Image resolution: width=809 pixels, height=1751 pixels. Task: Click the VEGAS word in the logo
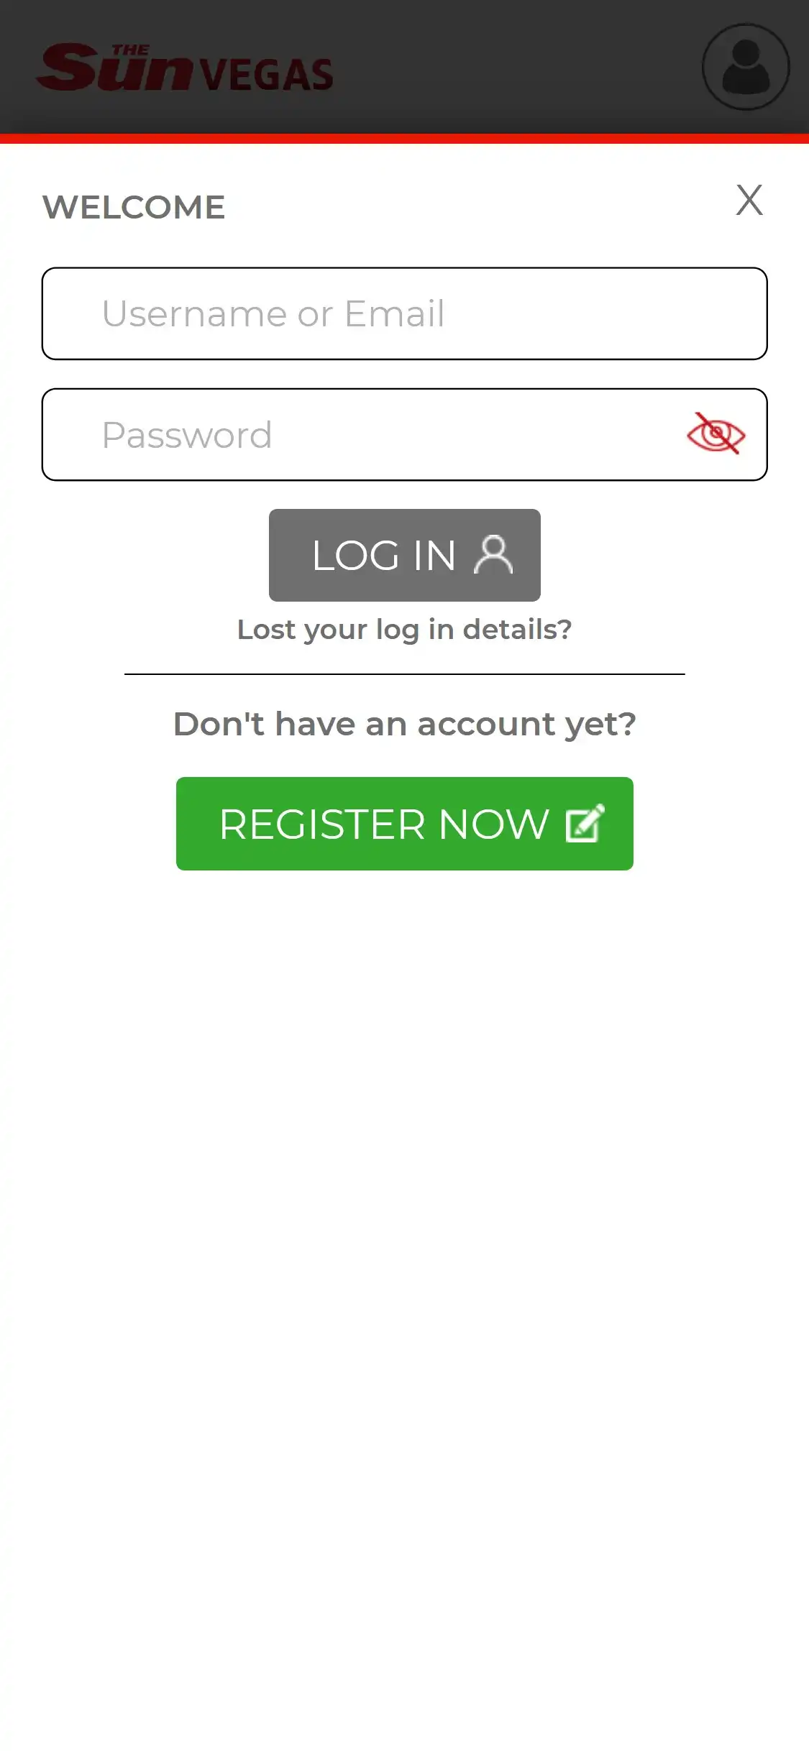(267, 75)
